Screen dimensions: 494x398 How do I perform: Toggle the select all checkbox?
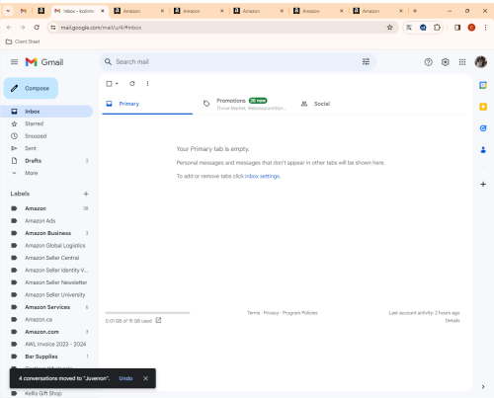[109, 84]
